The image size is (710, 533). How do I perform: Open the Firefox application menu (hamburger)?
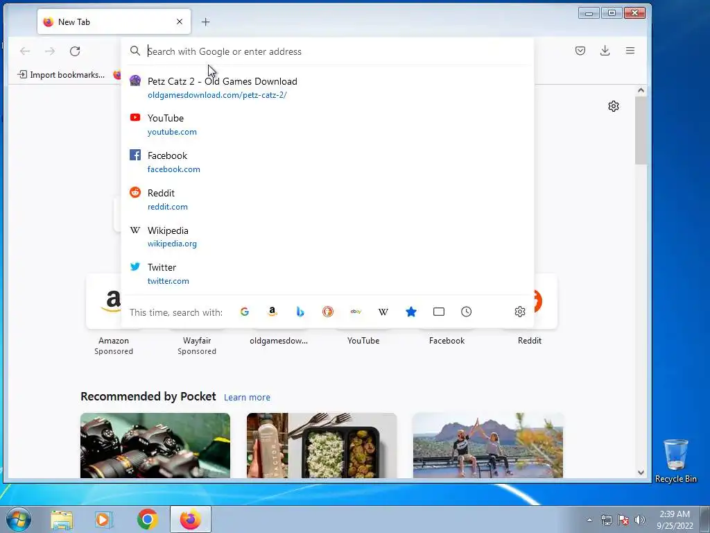630,51
